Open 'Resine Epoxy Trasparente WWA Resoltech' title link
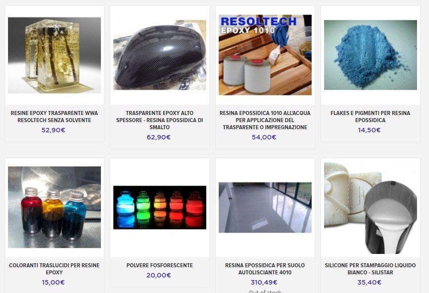 point(54,117)
